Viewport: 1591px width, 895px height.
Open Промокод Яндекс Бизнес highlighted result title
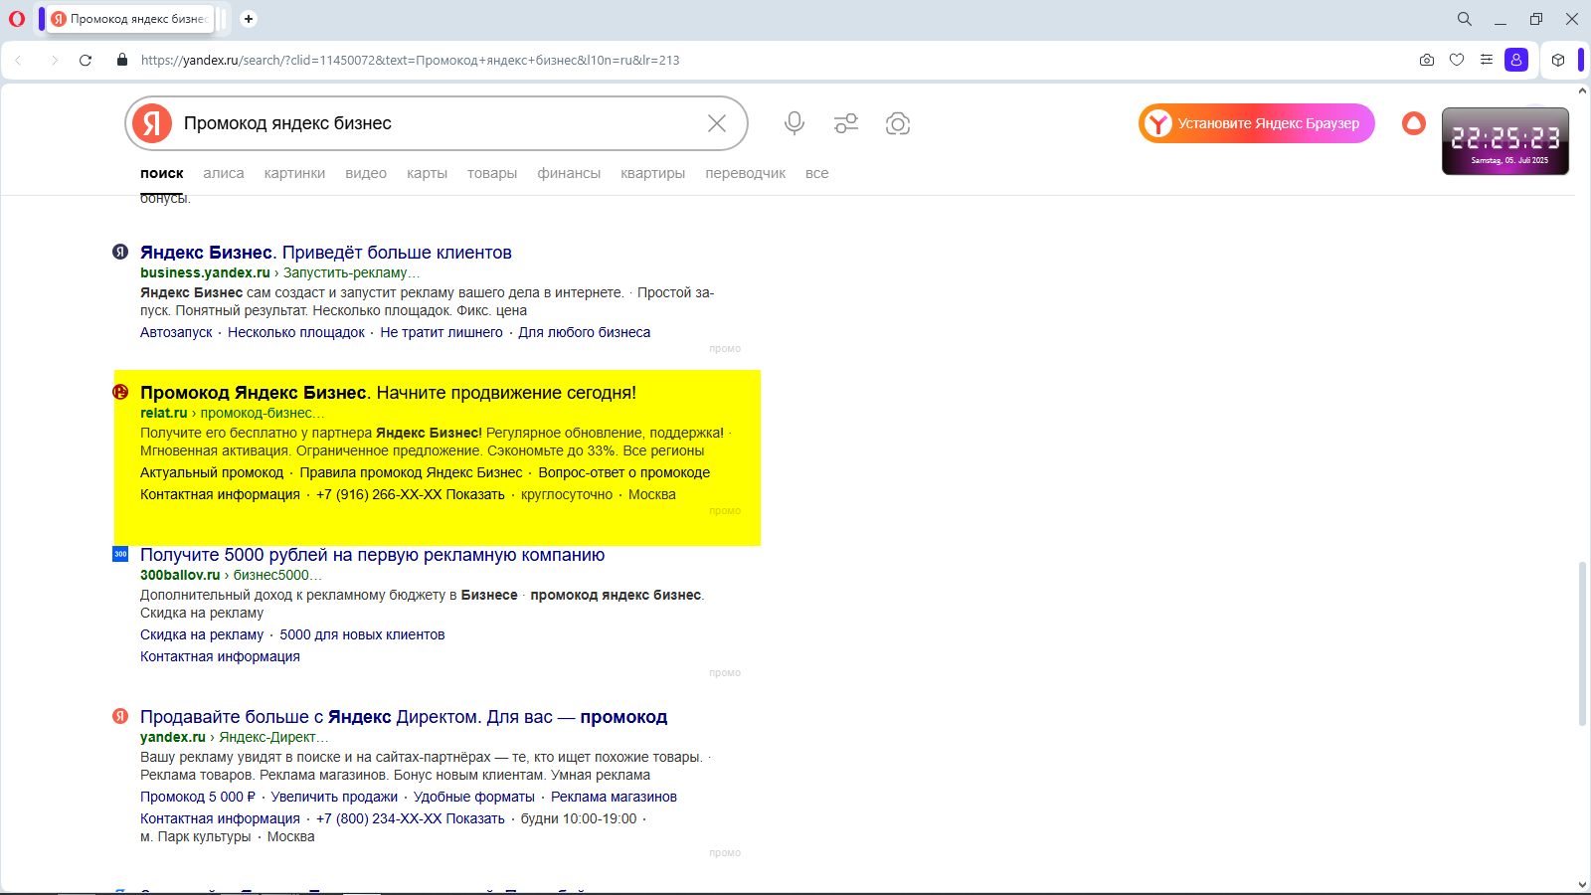tap(388, 393)
